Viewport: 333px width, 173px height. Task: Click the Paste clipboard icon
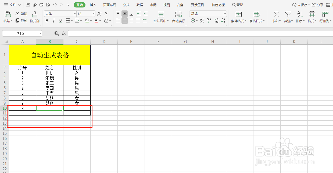(8, 14)
